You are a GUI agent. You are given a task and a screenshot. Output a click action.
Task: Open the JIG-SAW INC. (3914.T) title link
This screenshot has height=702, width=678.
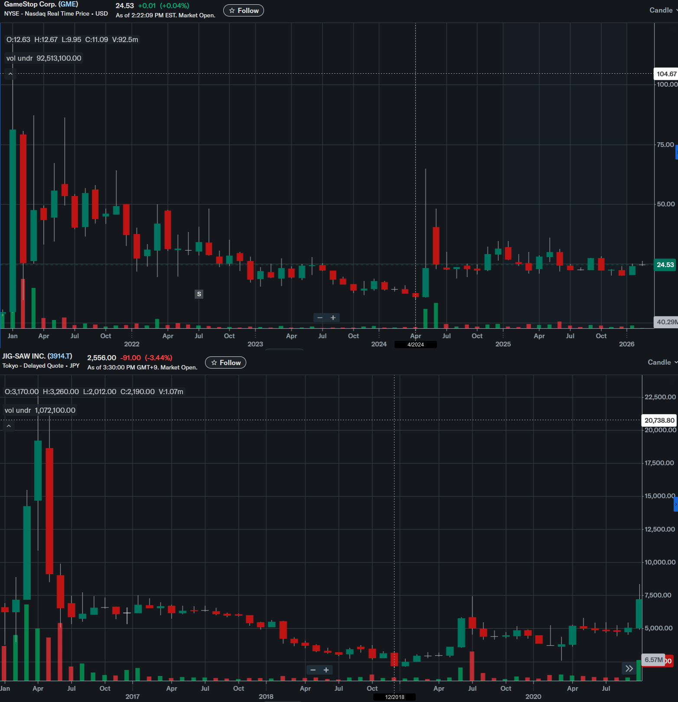coord(37,356)
